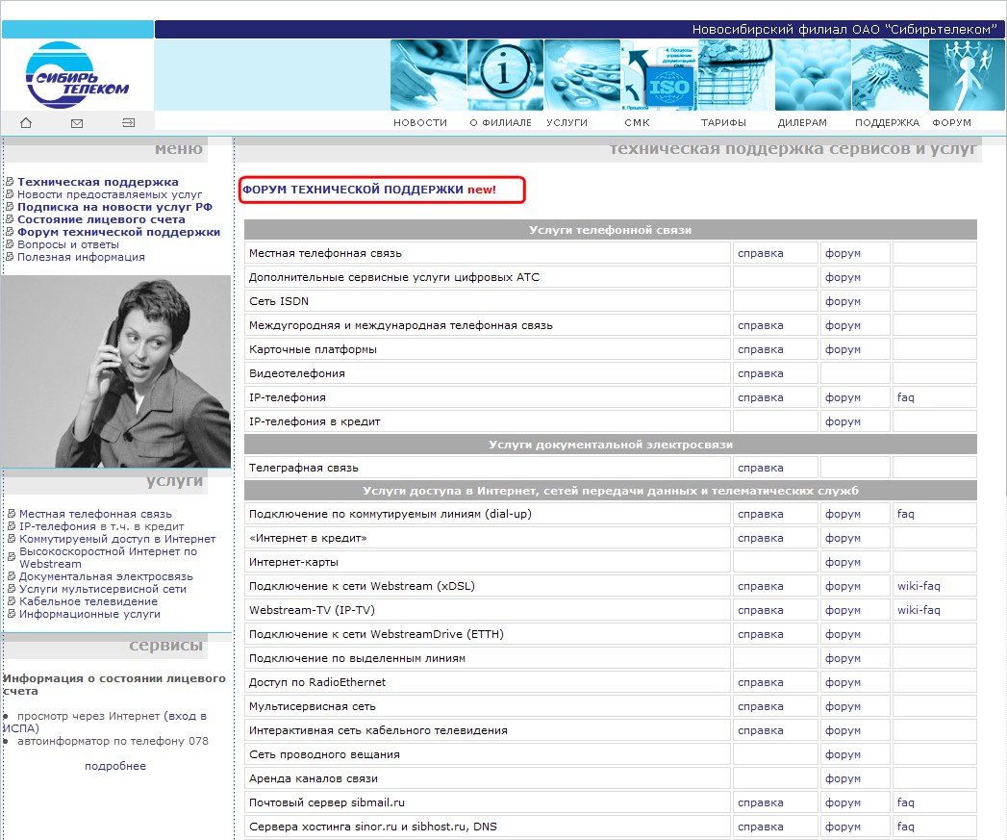Open the НОВОСТИ menu item
Image resolution: width=1007 pixels, height=840 pixels.
point(420,123)
